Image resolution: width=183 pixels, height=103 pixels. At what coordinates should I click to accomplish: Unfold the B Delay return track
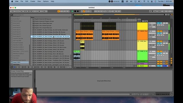click(138, 64)
